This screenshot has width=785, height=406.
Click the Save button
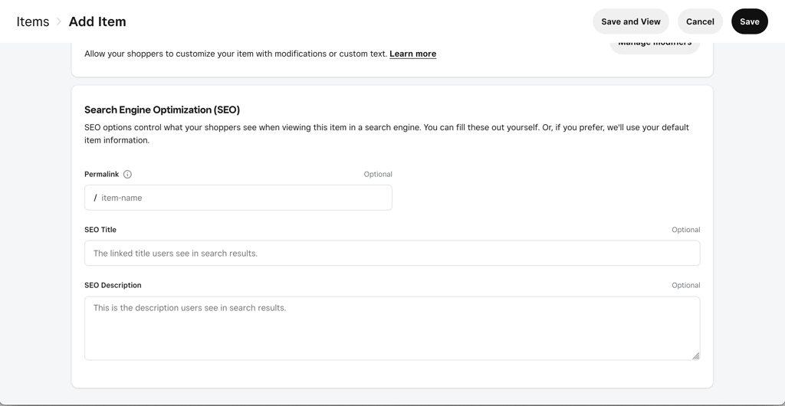pos(750,21)
